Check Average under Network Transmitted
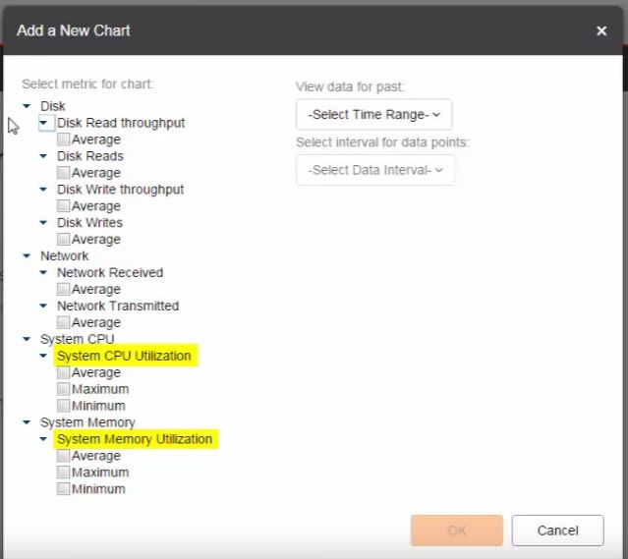Viewport: 628px width, 559px height. point(63,322)
